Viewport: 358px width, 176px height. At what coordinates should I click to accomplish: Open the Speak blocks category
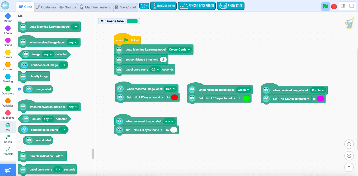(x=8, y=139)
